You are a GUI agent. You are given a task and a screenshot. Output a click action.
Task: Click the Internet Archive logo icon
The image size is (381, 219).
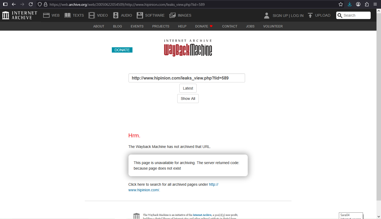click(x=6, y=15)
